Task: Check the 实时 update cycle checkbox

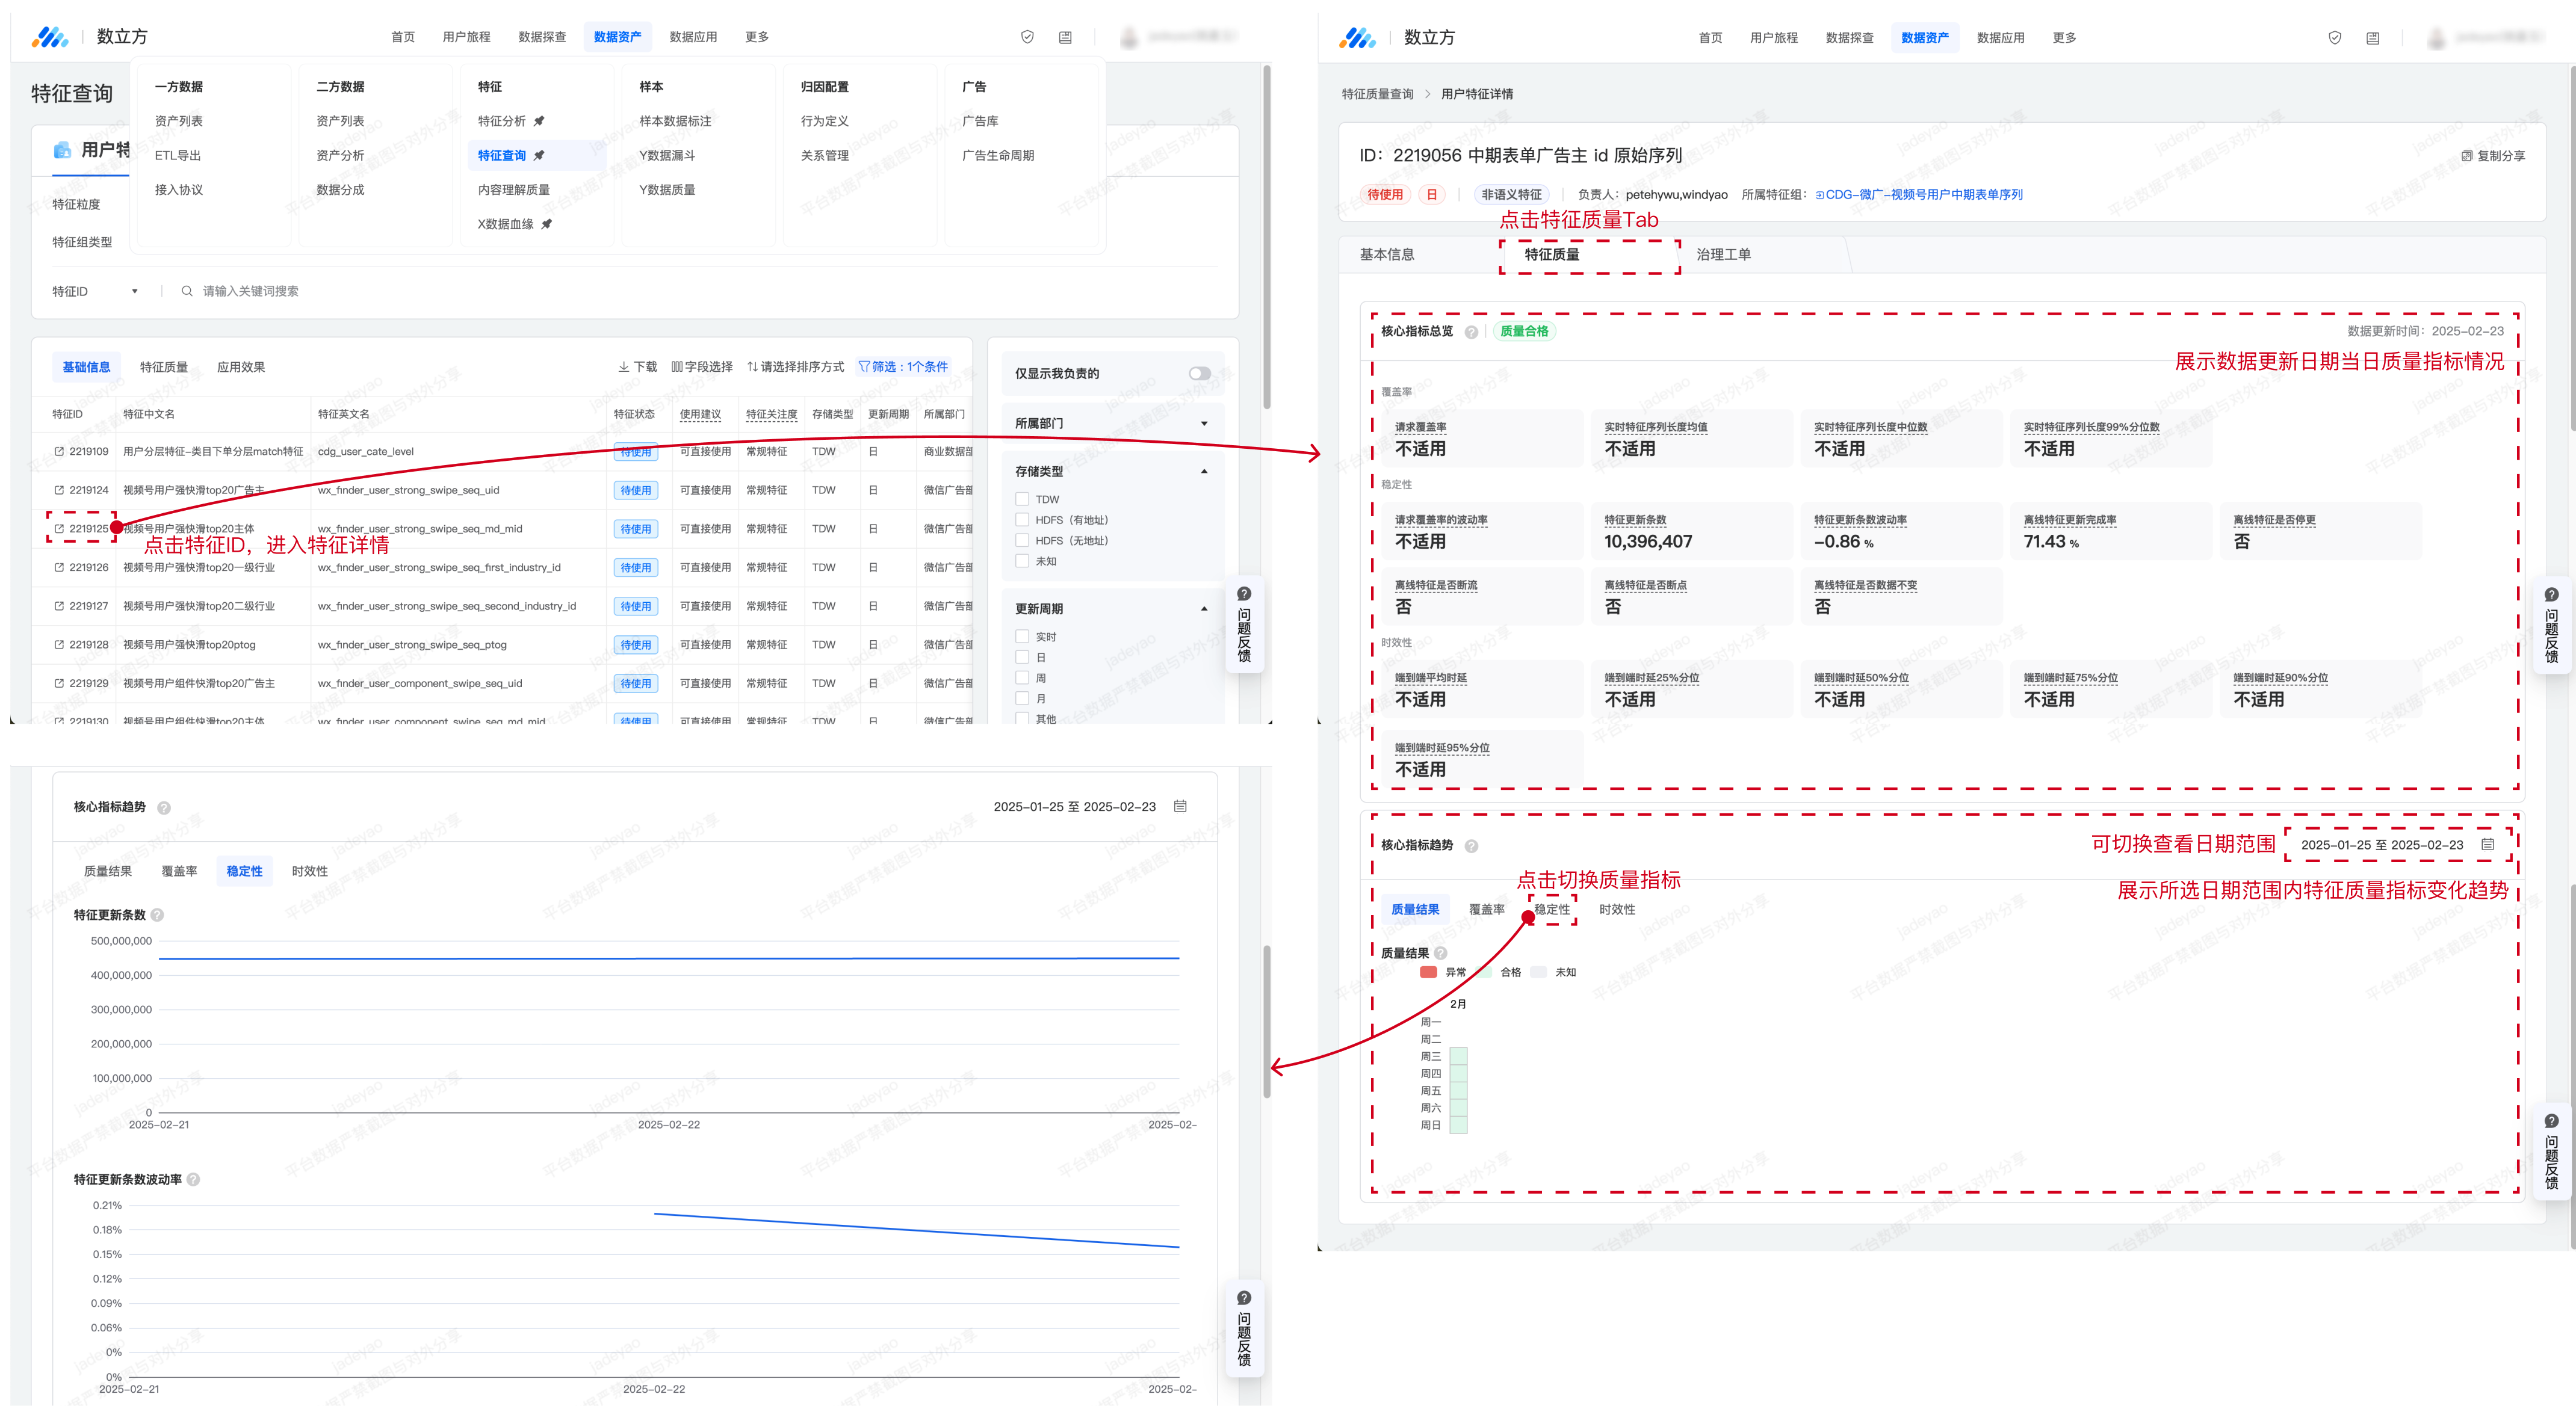Action: click(1022, 637)
